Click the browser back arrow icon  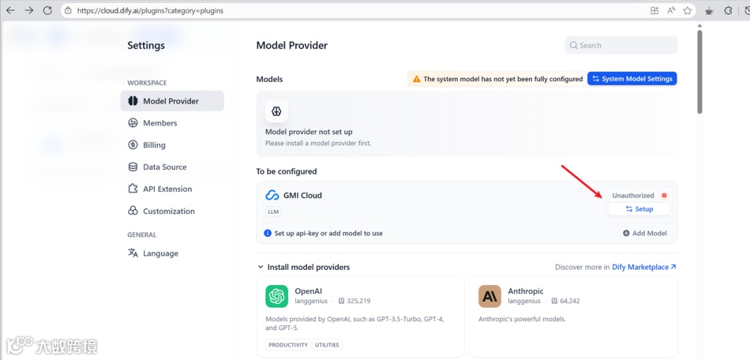tap(10, 10)
